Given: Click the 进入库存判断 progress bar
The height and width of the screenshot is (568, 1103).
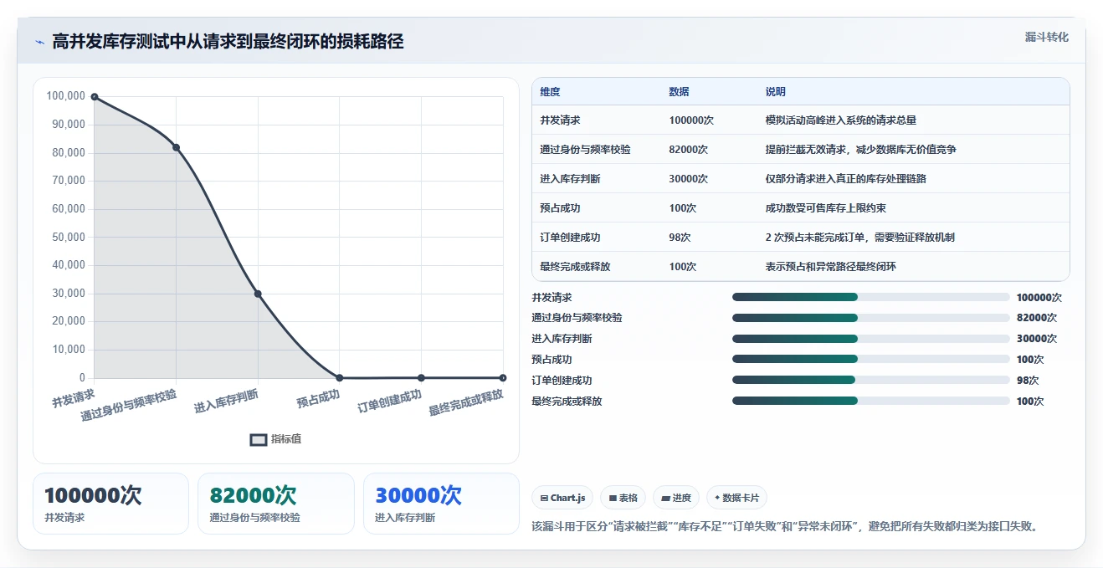Looking at the screenshot, I should (871, 339).
